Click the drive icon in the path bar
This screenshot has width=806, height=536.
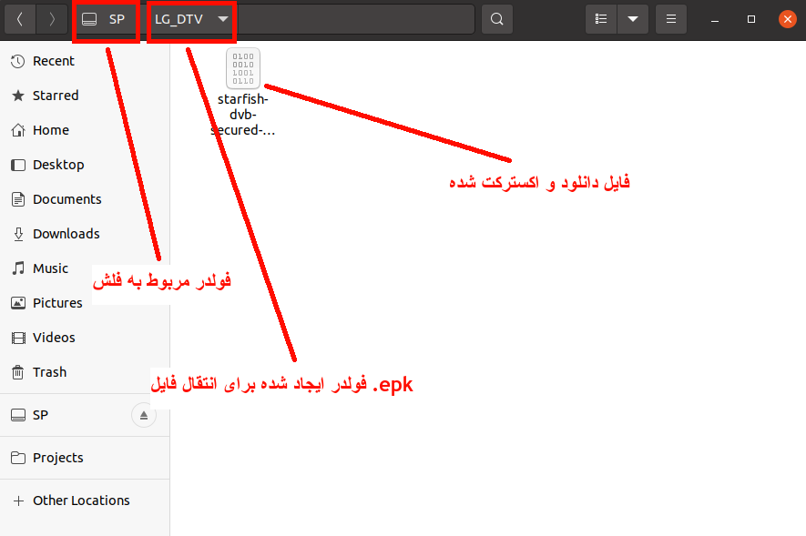pos(89,19)
